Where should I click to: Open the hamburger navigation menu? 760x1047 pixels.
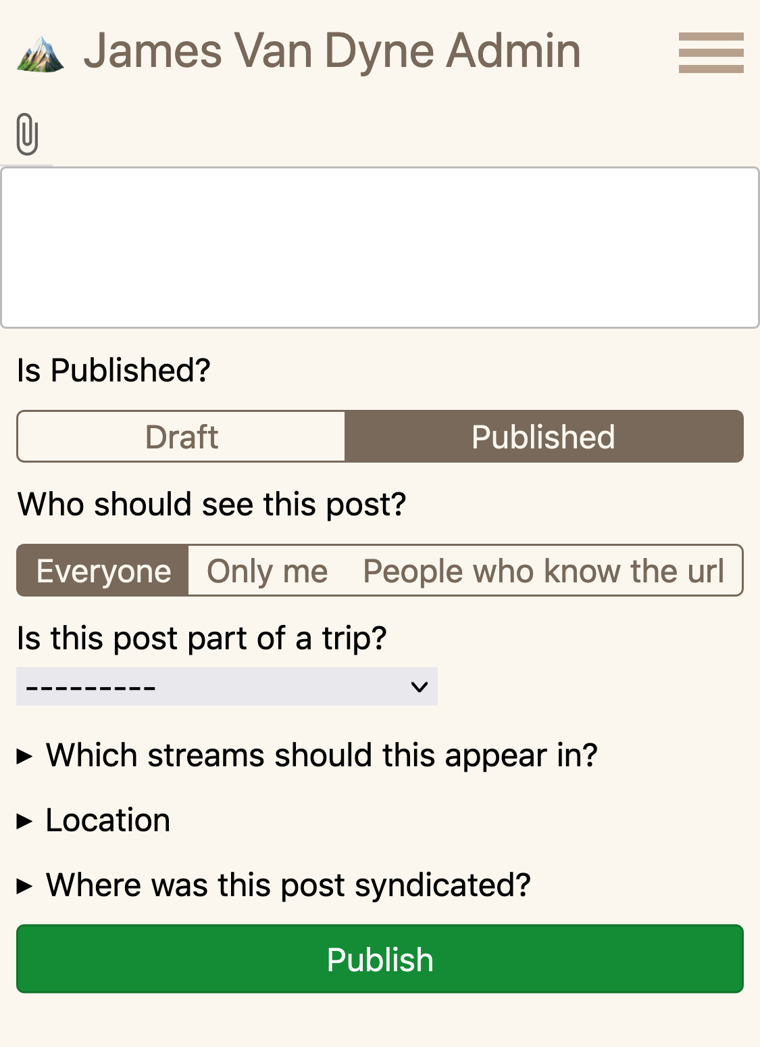tap(711, 53)
